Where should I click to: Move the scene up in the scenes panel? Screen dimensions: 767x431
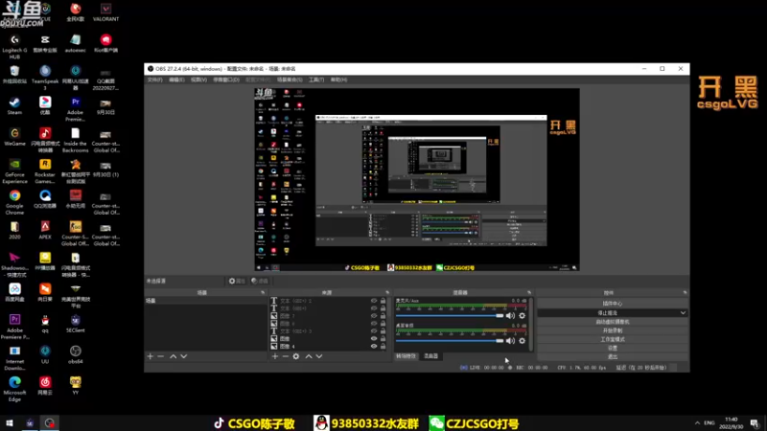[x=174, y=356]
